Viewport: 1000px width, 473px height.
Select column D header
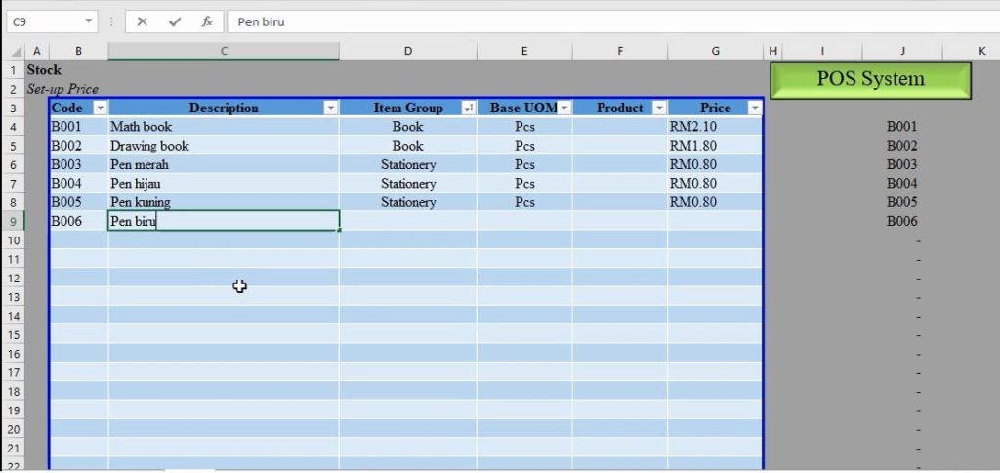(407, 51)
